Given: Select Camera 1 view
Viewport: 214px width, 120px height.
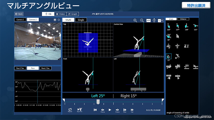Looking at the screenshot, I should pos(20,20).
